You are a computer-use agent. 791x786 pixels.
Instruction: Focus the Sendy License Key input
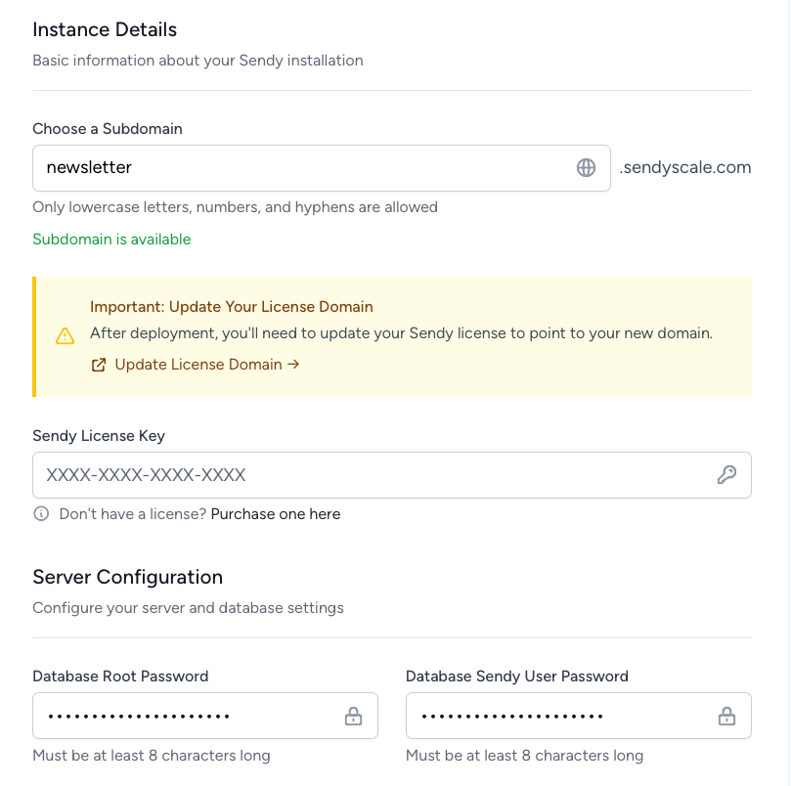click(392, 475)
